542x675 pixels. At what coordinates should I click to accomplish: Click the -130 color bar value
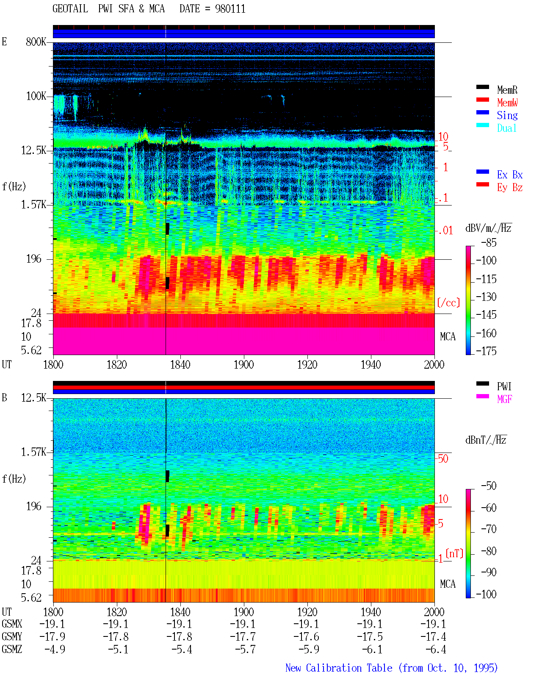486,297
